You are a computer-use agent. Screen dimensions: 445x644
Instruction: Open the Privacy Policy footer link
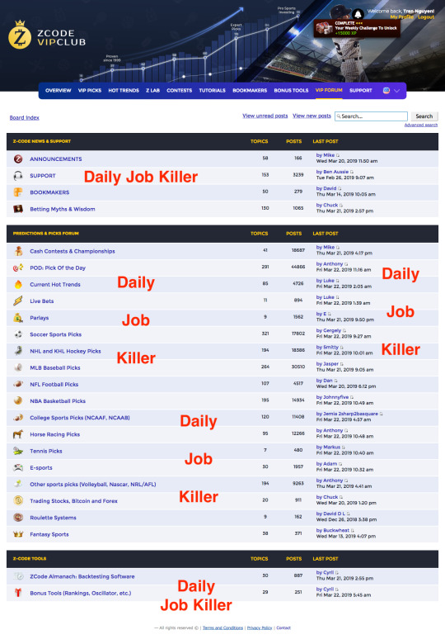(260, 627)
